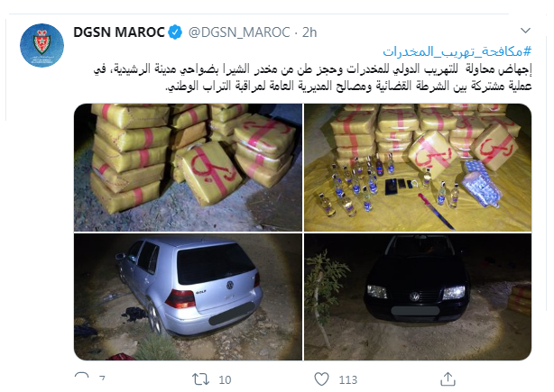Click the 10 retweets count
554x392 pixels.
[225, 379]
